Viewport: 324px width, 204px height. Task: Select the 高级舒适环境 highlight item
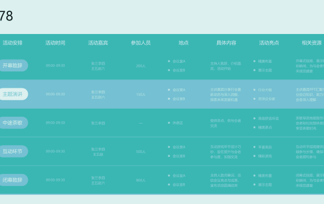(x=266, y=118)
